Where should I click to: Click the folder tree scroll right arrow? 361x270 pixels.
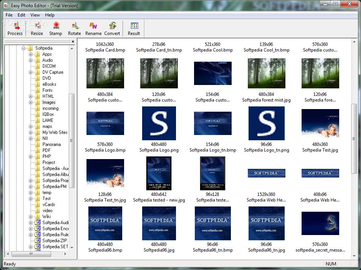pos(65,254)
